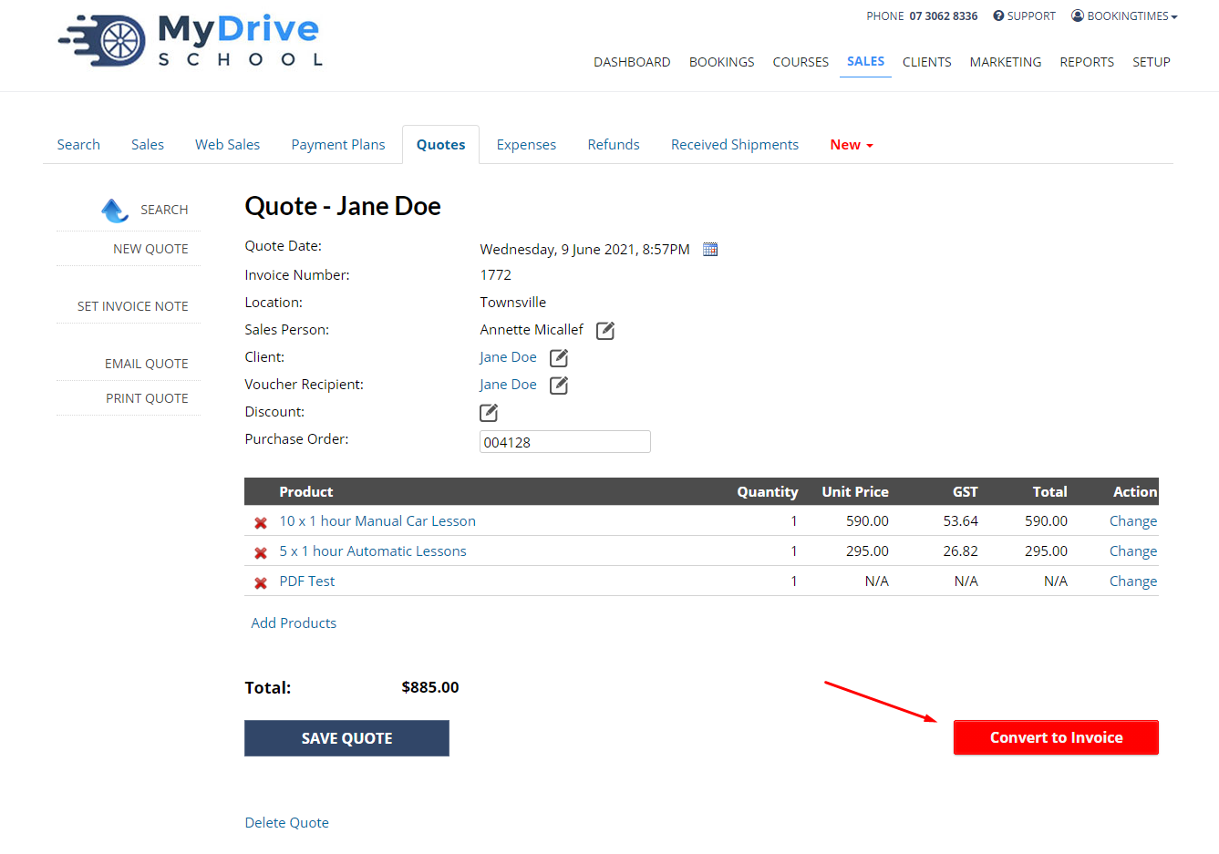Screen dimensions: 1219x854
Task: Edit the Discount pencil icon
Action: (489, 413)
